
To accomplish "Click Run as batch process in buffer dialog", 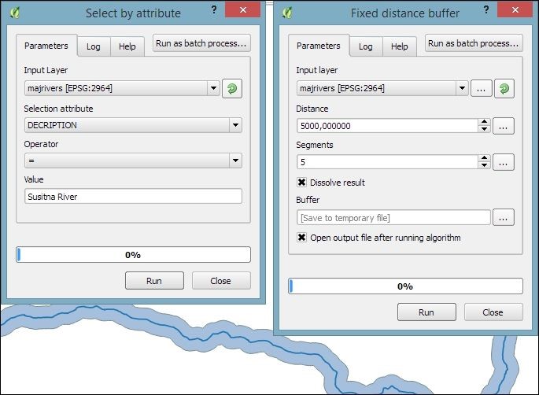I will pos(474,43).
